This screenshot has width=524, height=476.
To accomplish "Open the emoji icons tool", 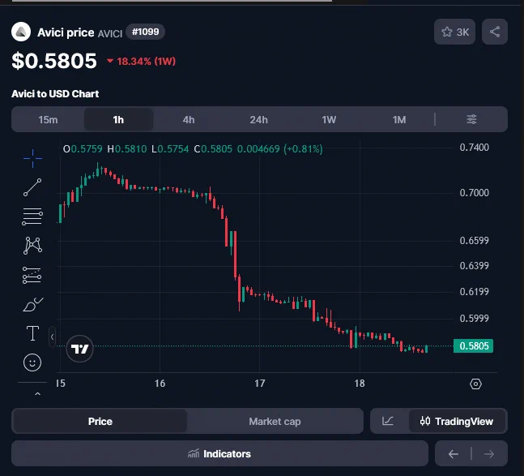I will click(x=32, y=362).
